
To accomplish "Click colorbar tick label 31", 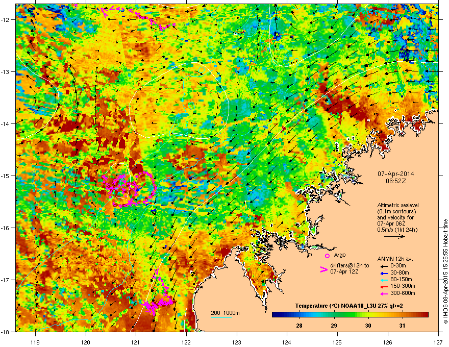I will [x=403, y=326].
